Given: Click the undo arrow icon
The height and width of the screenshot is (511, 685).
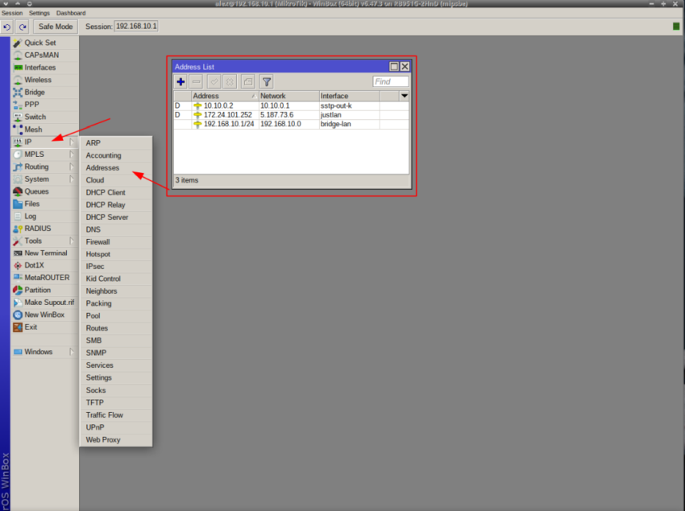Looking at the screenshot, I should 7,26.
